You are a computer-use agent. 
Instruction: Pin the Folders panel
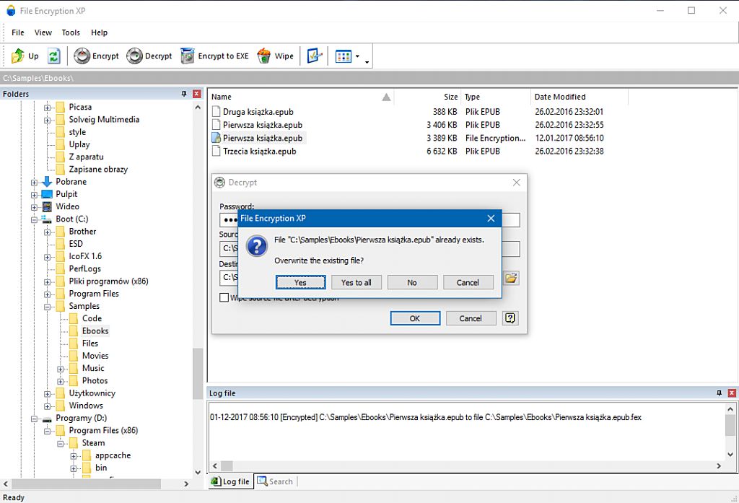184,94
